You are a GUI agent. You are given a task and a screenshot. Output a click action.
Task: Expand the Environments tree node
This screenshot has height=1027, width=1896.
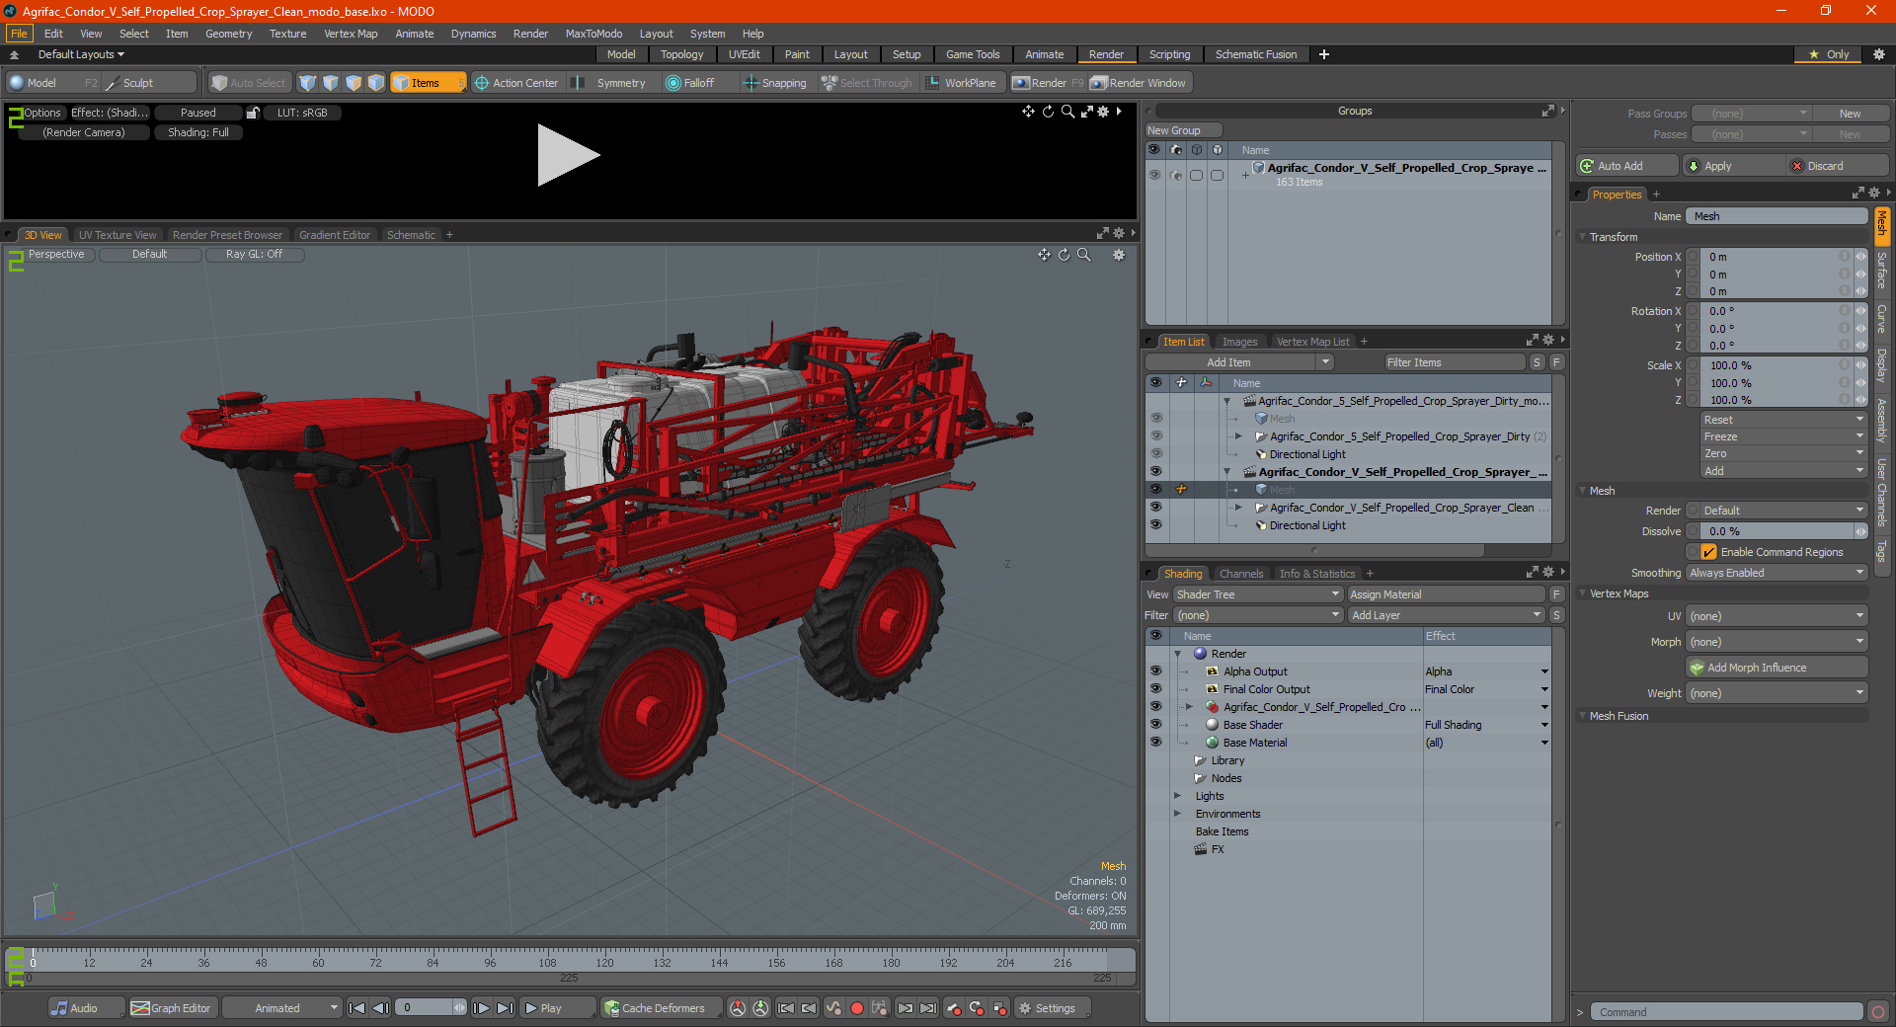pos(1177,814)
